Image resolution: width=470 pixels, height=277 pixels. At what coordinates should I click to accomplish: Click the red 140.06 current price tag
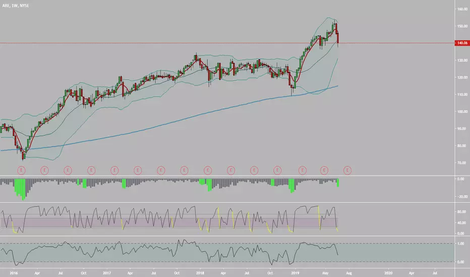tap(462, 43)
